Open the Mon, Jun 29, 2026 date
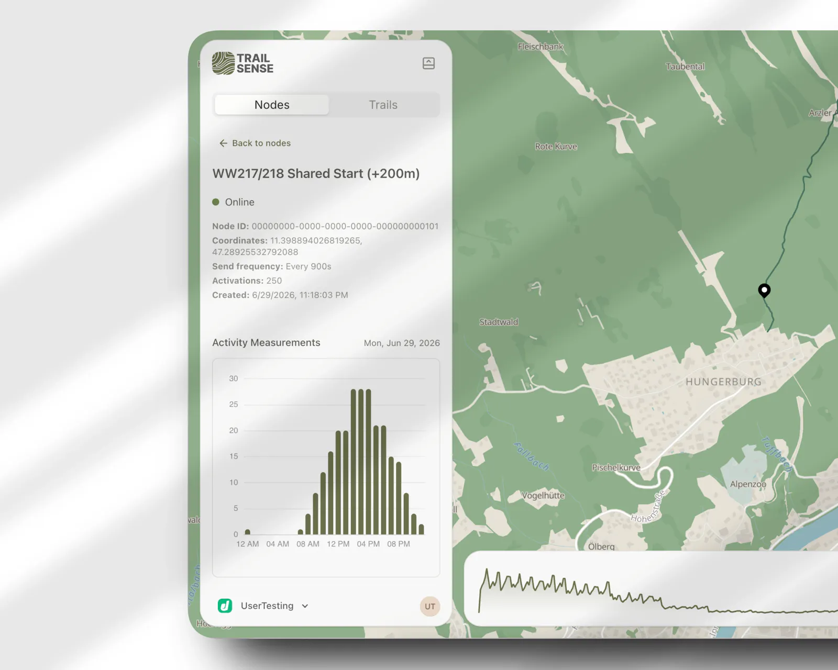838x670 pixels. tap(402, 343)
